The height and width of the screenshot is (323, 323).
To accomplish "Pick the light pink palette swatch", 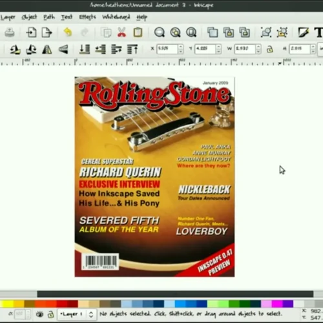I will [x=266, y=304].
